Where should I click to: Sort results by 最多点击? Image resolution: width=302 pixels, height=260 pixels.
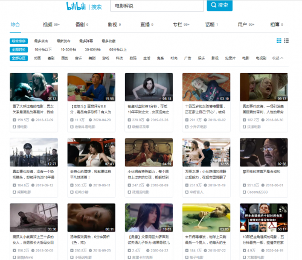pyautogui.click(x=41, y=41)
